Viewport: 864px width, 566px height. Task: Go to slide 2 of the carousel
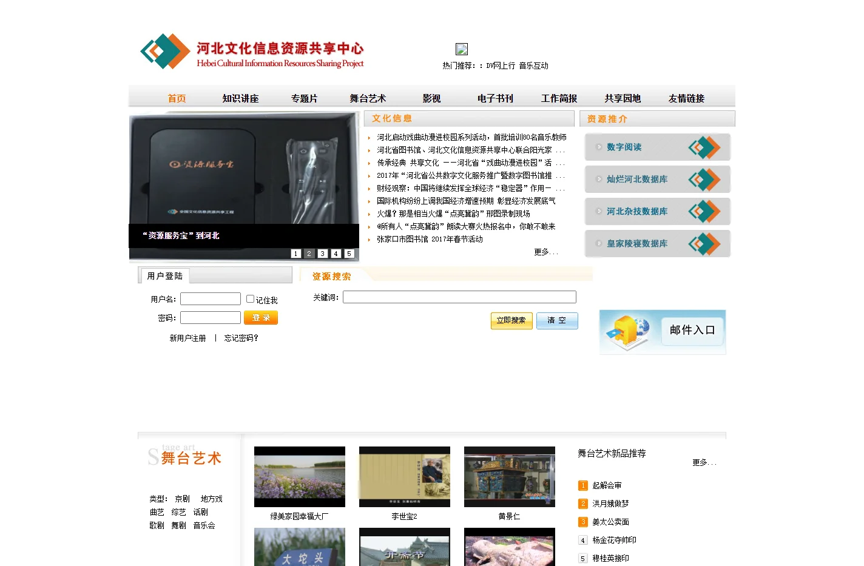(x=309, y=254)
